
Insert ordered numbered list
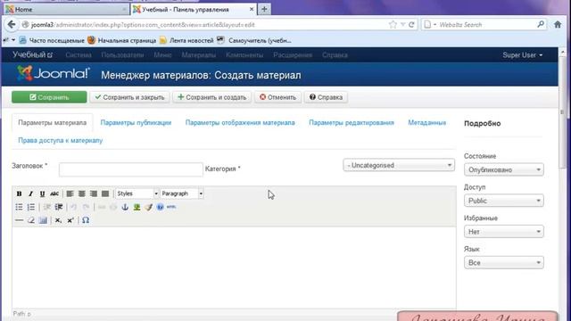[x=31, y=207]
